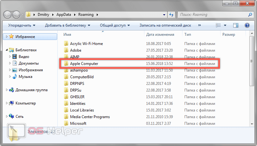This screenshot has width=257, height=146.
Task: Sort by Имя column header
Action: click(67, 35)
